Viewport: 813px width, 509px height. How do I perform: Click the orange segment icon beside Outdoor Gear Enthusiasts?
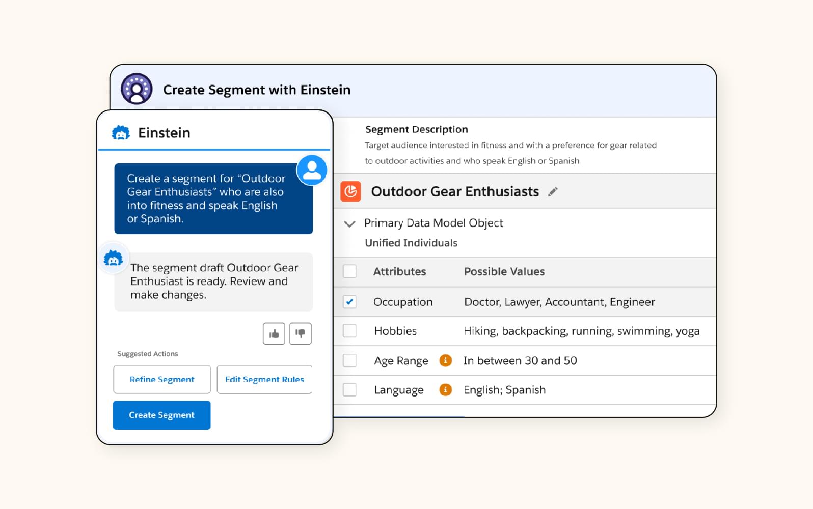click(350, 191)
